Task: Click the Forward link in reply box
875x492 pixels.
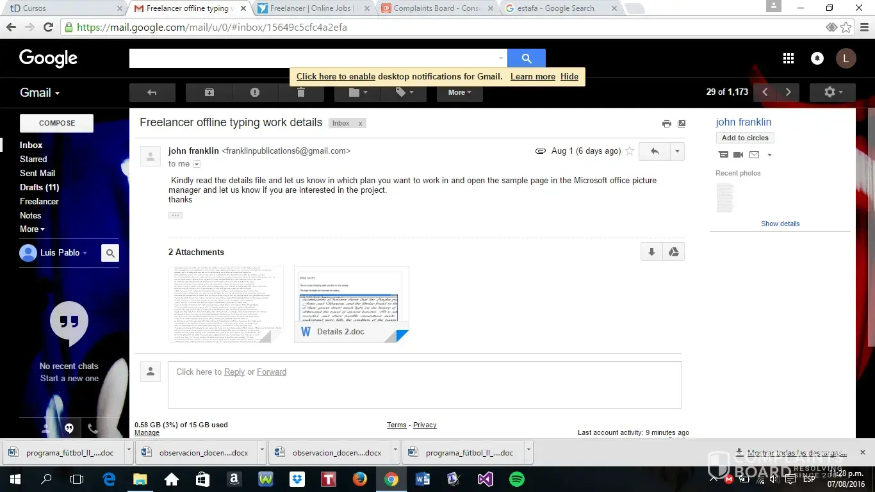Action: point(272,372)
